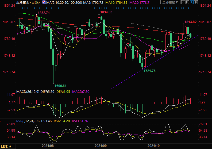Click the 1690.61 low price marker
Screen dimensions: 212x149
[60, 86]
